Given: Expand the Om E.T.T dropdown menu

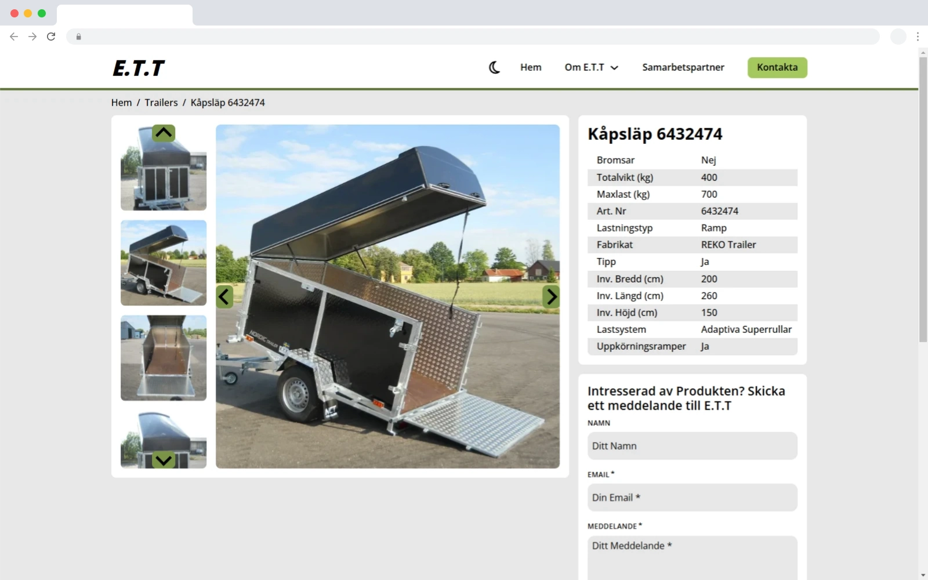Looking at the screenshot, I should pyautogui.click(x=592, y=67).
